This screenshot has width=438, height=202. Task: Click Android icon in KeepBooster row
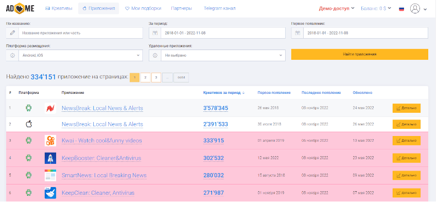tap(28, 158)
